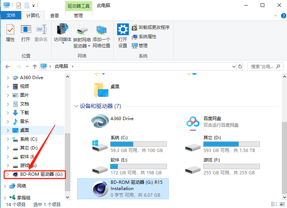Select the 系统 (C:) drive icon
Viewport: 287px width, 208px height.
[x=100, y=146]
